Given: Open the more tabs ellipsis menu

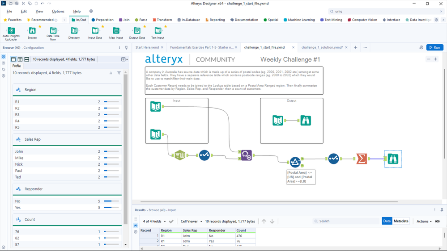Looking at the screenshot, I should [x=365, y=47].
